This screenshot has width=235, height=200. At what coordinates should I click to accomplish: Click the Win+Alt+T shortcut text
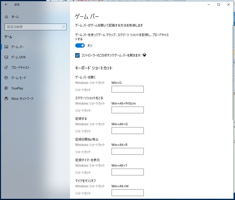pyautogui.click(x=119, y=165)
